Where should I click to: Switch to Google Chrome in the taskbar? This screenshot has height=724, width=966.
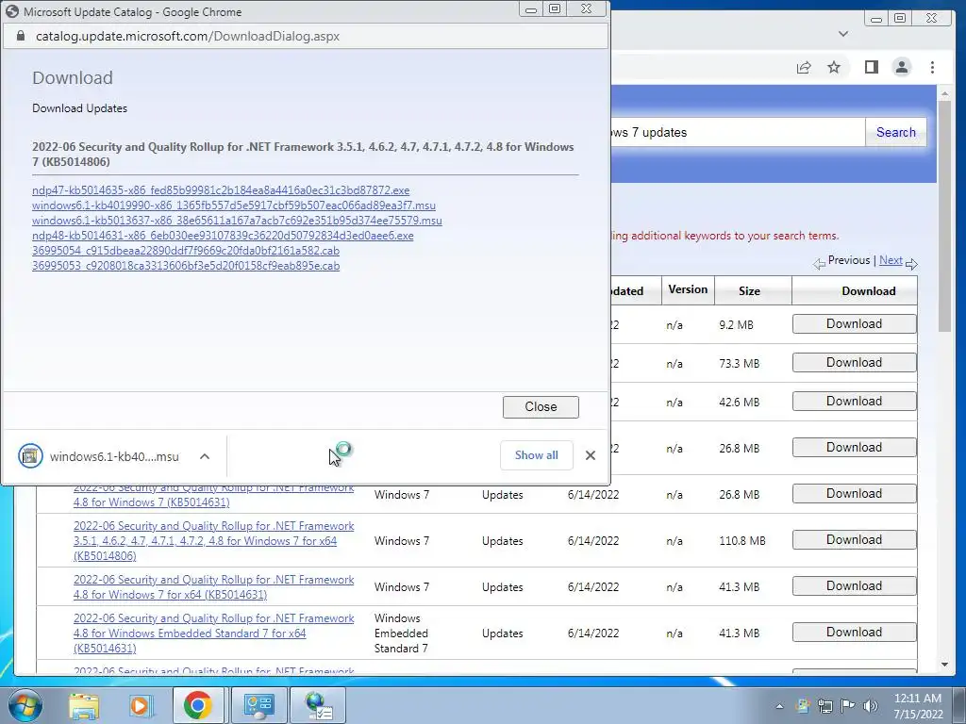point(198,705)
